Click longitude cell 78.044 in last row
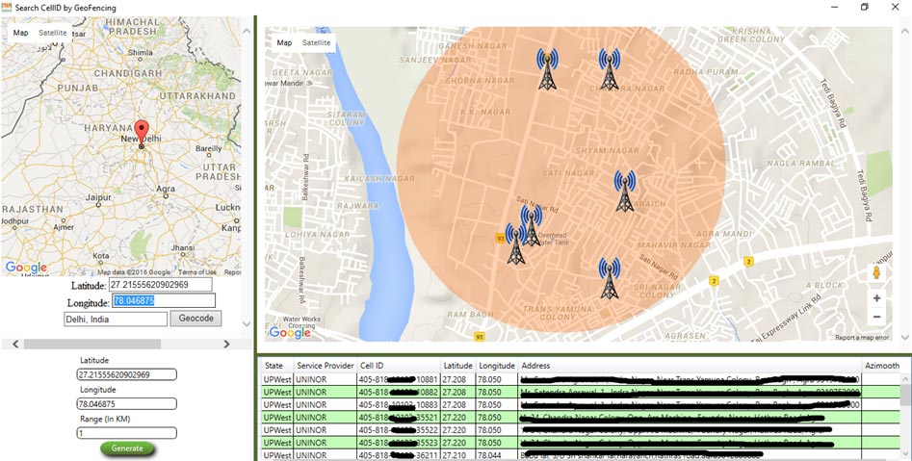 click(497, 455)
